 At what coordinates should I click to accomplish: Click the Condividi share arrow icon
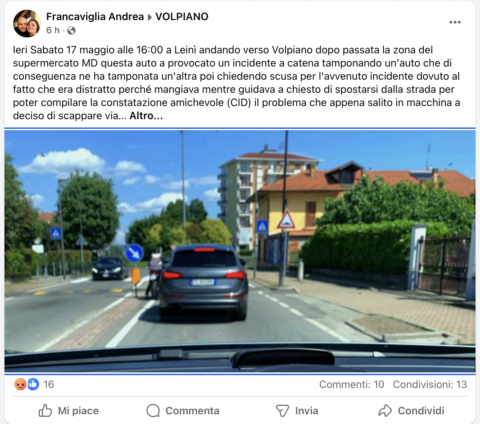pos(385,410)
